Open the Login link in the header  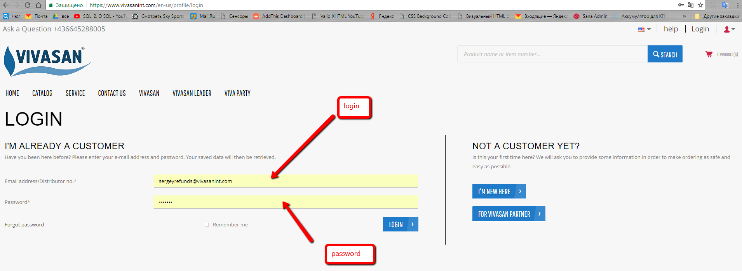pos(700,29)
